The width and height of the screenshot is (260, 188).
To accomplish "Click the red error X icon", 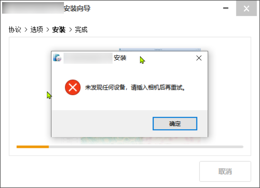I will [x=73, y=87].
